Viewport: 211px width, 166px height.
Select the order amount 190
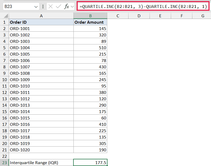pos(90,150)
